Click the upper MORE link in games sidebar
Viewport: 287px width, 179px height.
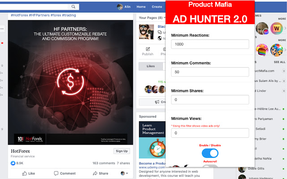282,19
